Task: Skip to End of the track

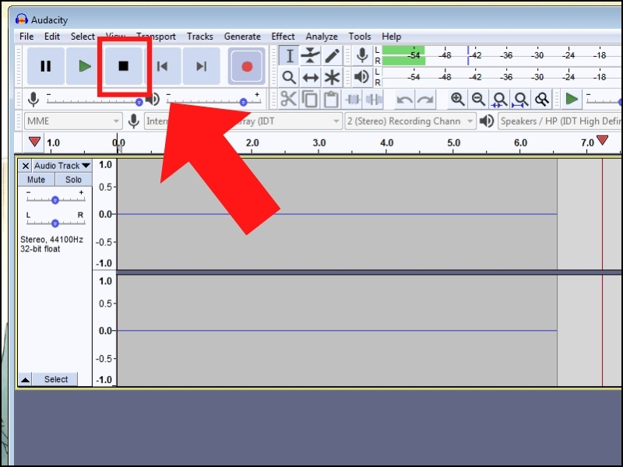Action: pos(202,66)
